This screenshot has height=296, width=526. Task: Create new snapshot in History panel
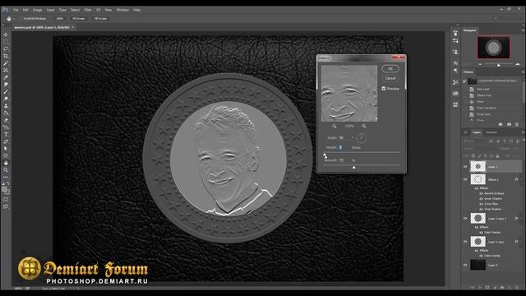point(509,124)
